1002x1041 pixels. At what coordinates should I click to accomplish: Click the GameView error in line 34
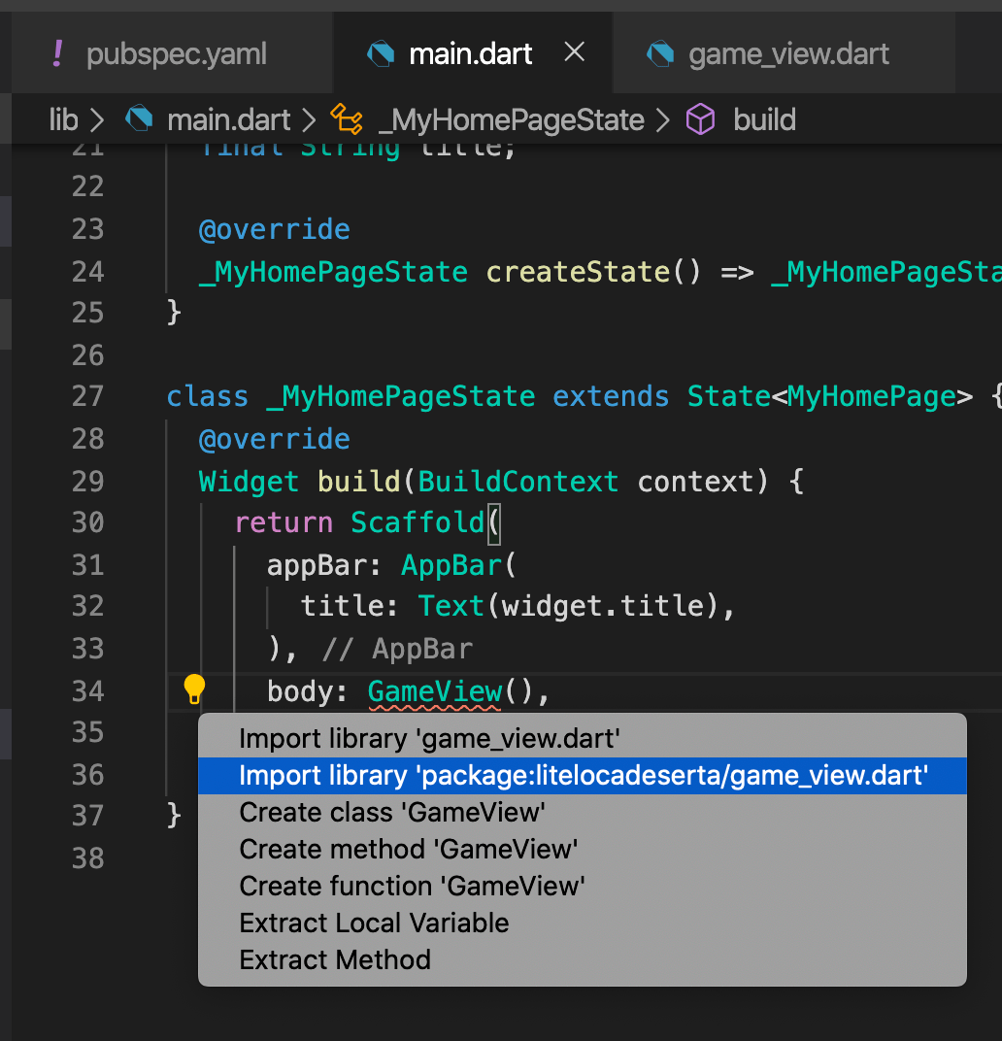[434, 691]
